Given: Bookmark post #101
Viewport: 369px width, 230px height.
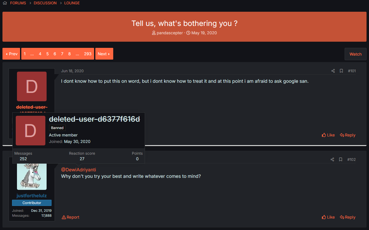Looking at the screenshot, I should coord(341,71).
